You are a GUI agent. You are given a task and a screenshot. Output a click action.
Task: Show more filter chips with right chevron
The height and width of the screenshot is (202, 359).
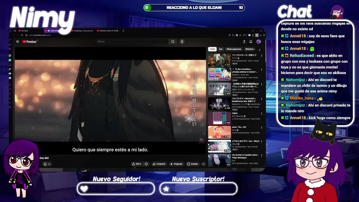click(259, 50)
